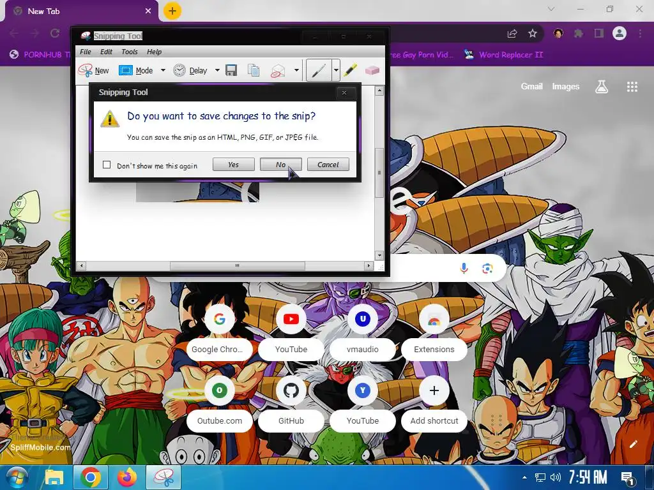The height and width of the screenshot is (490, 654).
Task: Open the Google apps grid
Action: pyautogui.click(x=632, y=87)
